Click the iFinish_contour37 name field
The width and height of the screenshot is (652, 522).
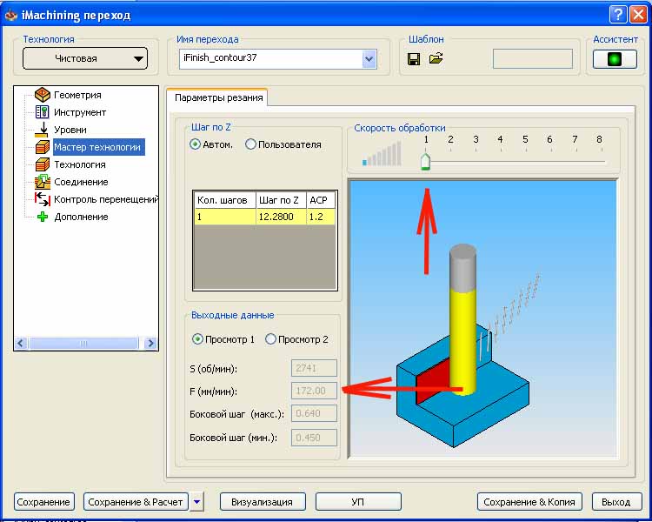coord(270,58)
